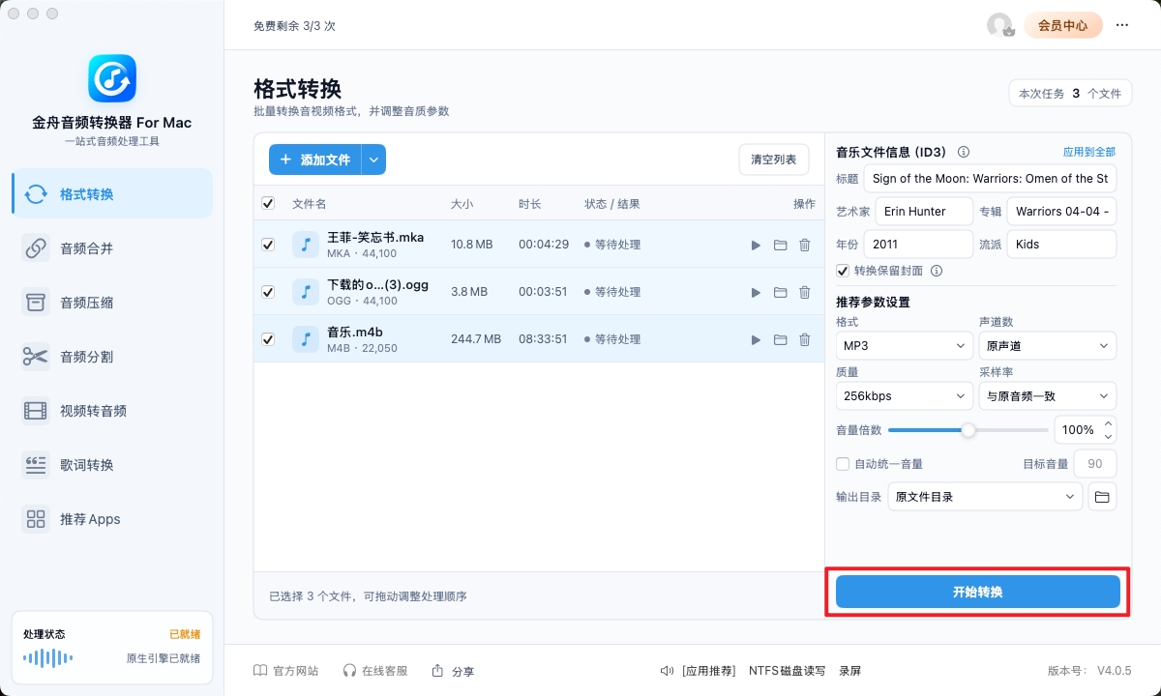
Task: Open the 采样率 dropdown
Action: tap(1048, 396)
